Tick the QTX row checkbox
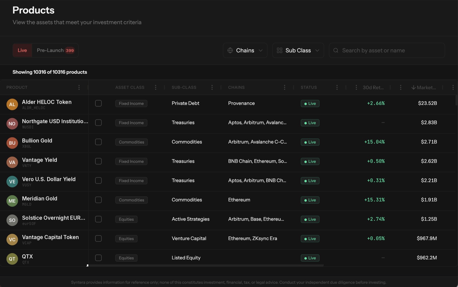Image resolution: width=458 pixels, height=287 pixels. click(98, 258)
